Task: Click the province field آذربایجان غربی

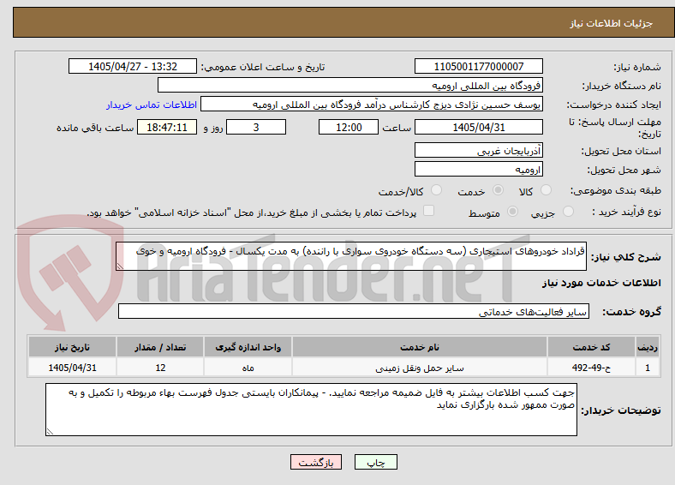Action: click(478, 150)
